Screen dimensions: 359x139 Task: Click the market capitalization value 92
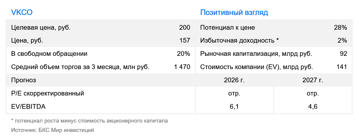coord(343,54)
